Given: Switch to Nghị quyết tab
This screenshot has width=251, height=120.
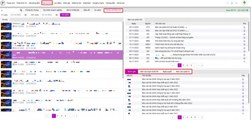Looking at the screenshot, I should click(x=167, y=72).
